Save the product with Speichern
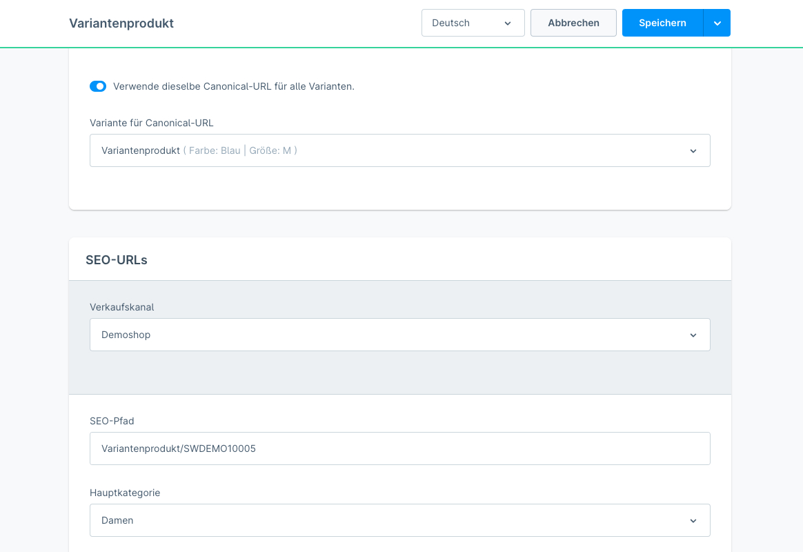803x552 pixels. [x=662, y=23]
